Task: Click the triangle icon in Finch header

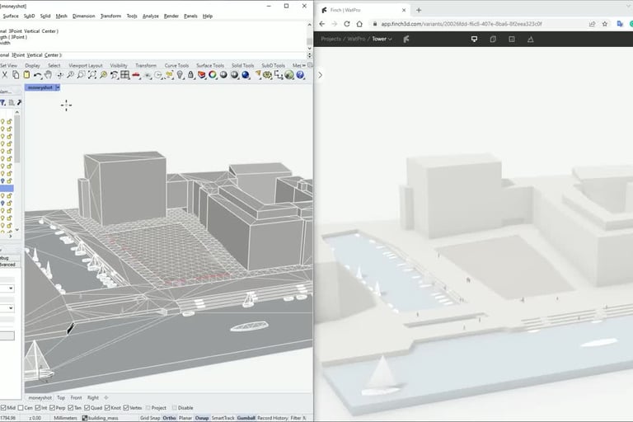Action: pos(531,40)
